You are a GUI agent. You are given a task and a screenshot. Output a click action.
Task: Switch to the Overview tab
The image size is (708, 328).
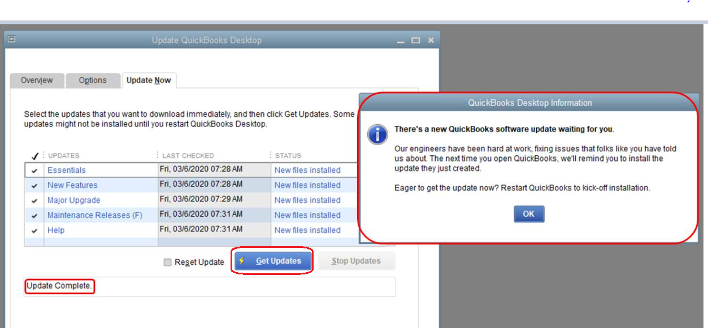(37, 81)
